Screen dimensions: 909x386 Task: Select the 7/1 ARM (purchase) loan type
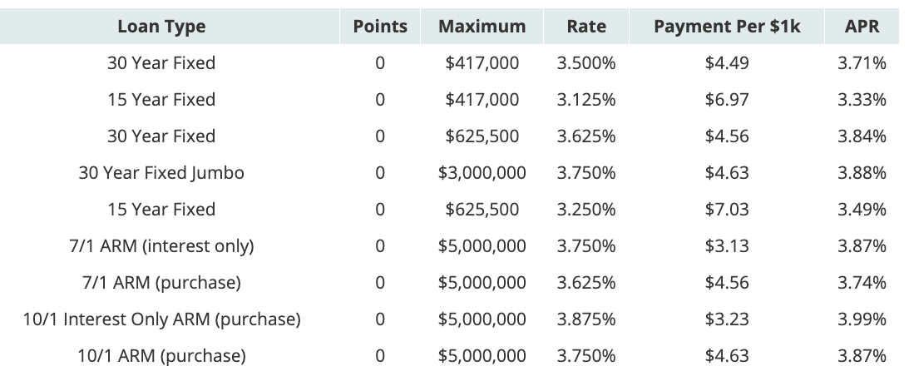click(161, 282)
